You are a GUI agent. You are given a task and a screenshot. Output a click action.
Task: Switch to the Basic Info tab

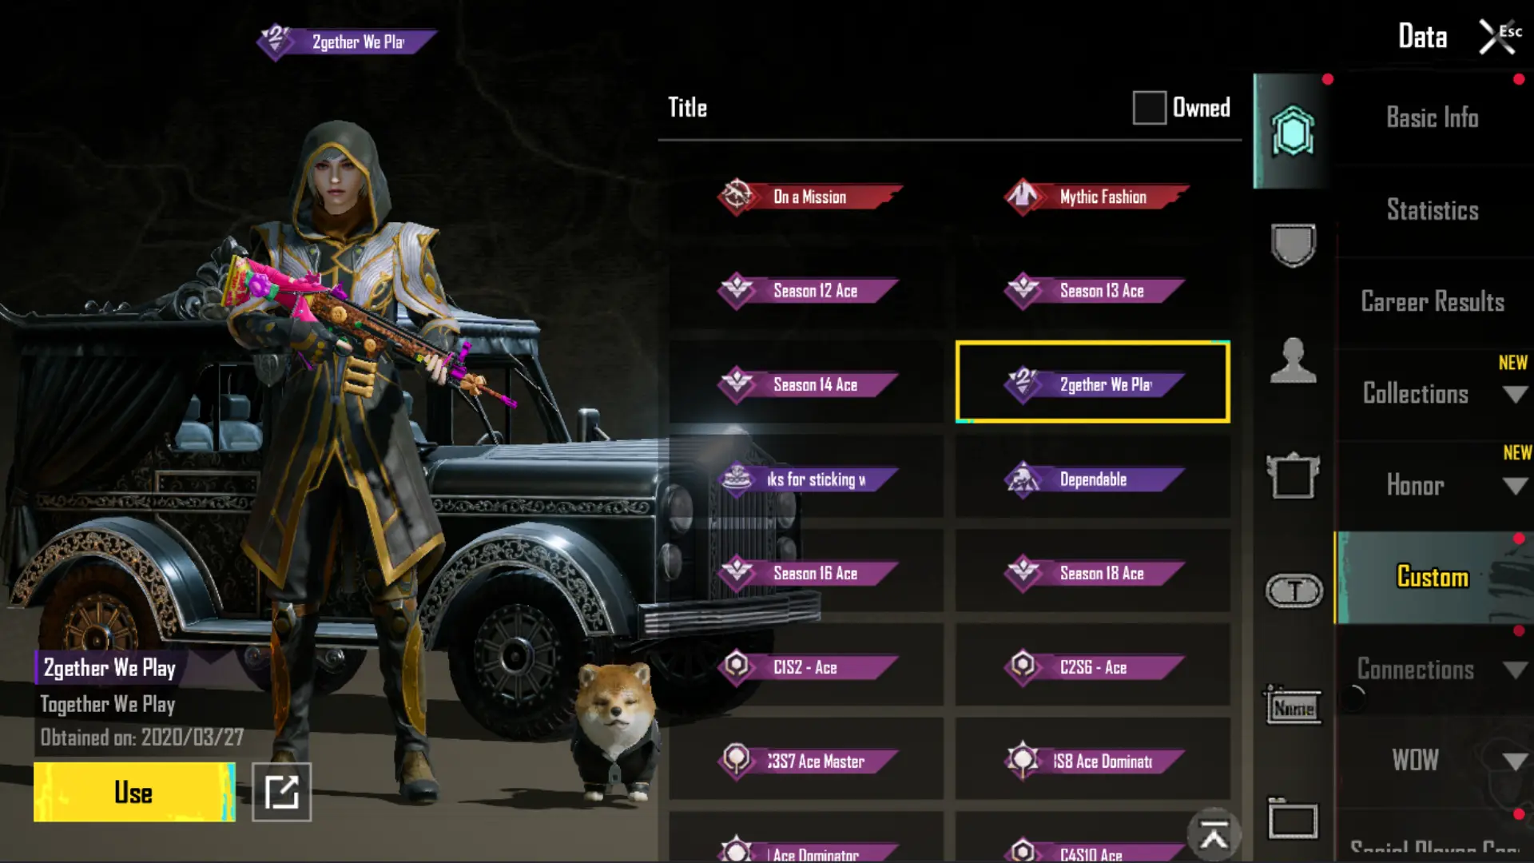pos(1433,117)
